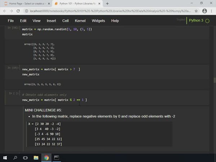Image resolution: width=216 pixels, height=162 pixels.
Task: Place cursor in the matrix % 2 == 1 line
Action: 54,100
